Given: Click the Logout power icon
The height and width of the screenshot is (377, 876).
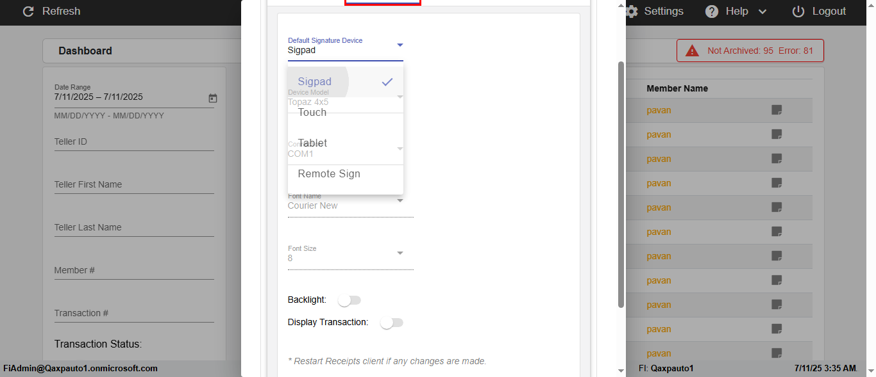Looking at the screenshot, I should (798, 12).
